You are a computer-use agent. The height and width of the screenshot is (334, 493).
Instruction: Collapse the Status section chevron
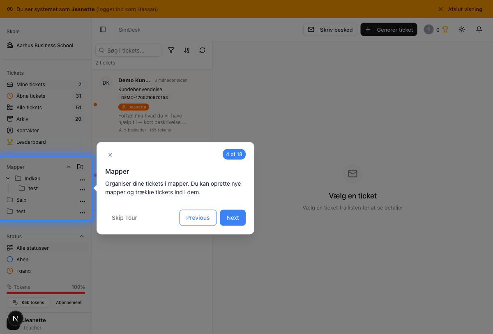click(x=81, y=236)
